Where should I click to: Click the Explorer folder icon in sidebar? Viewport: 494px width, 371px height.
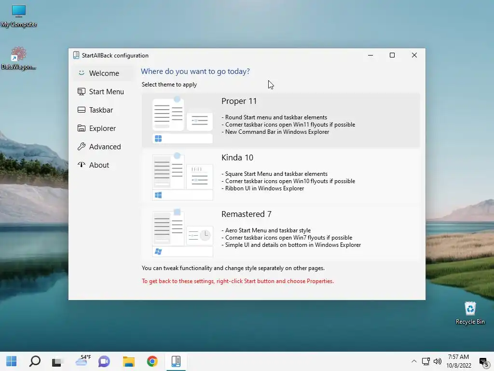click(x=81, y=128)
